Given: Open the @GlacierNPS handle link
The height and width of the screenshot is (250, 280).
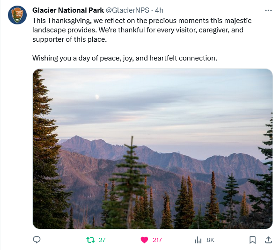Looking at the screenshot, I should click(x=127, y=10).
